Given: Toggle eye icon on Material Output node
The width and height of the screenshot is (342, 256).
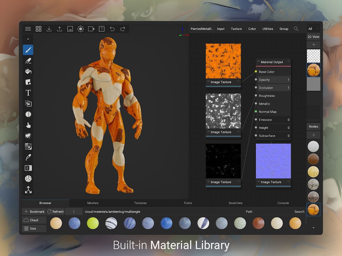Looking at the screenshot, I should click(x=288, y=62).
